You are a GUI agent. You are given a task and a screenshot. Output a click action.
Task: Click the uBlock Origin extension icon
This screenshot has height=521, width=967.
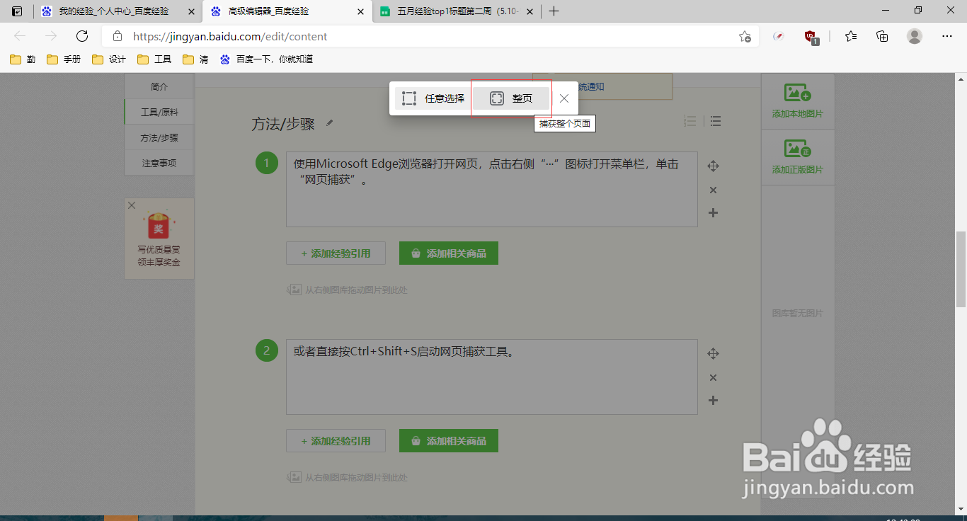(810, 37)
